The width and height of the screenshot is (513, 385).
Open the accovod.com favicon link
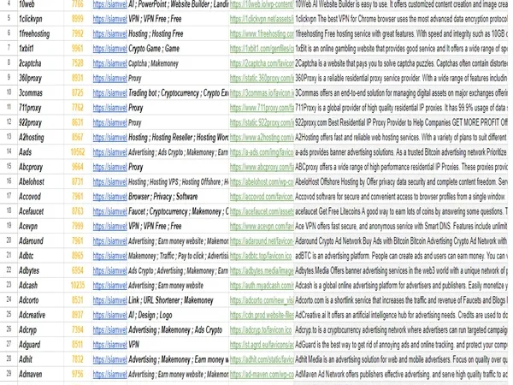point(262,197)
